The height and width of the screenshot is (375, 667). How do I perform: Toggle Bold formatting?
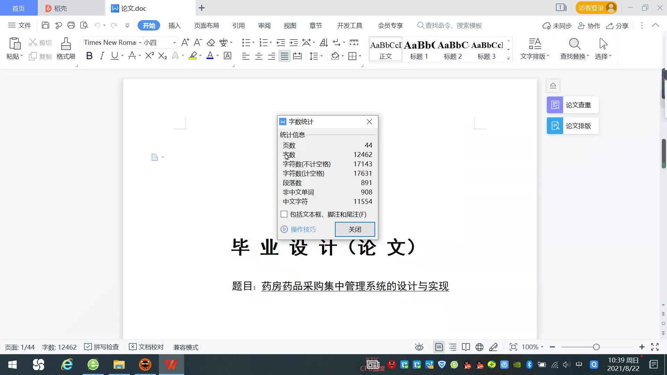pyautogui.click(x=89, y=56)
